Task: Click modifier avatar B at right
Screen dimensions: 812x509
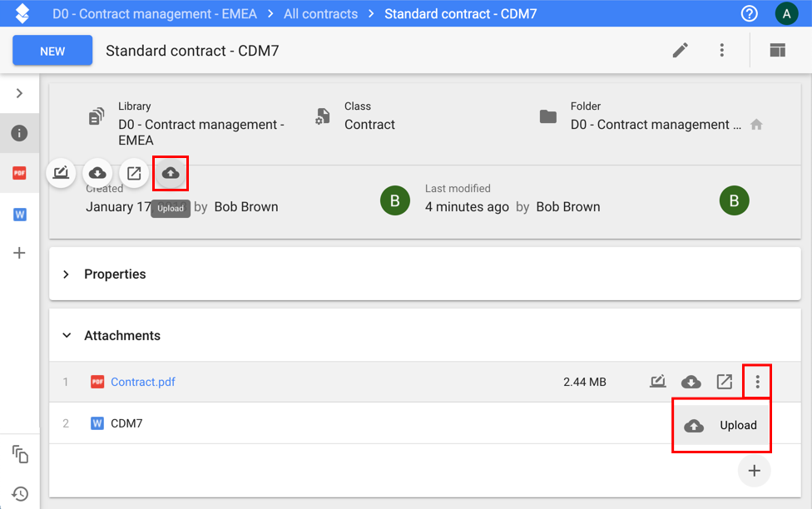Action: coord(734,200)
